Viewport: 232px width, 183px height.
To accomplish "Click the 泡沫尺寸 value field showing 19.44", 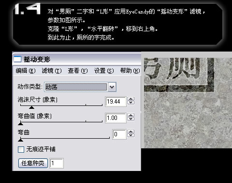I will [116, 102].
